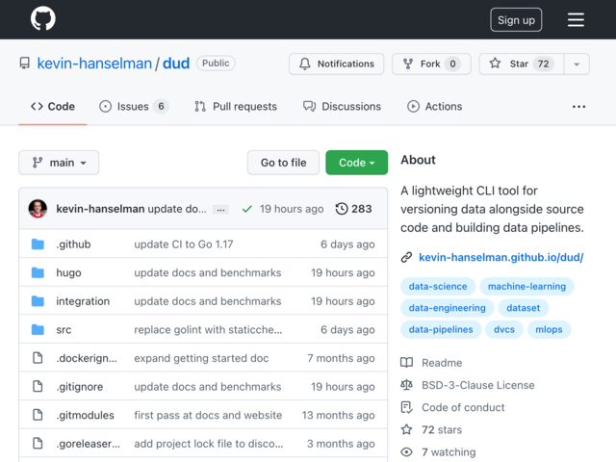Image resolution: width=616 pixels, height=462 pixels.
Task: Click Go to file button
Action: [283, 163]
